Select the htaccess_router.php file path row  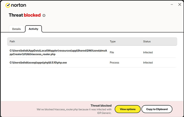coord(92,52)
